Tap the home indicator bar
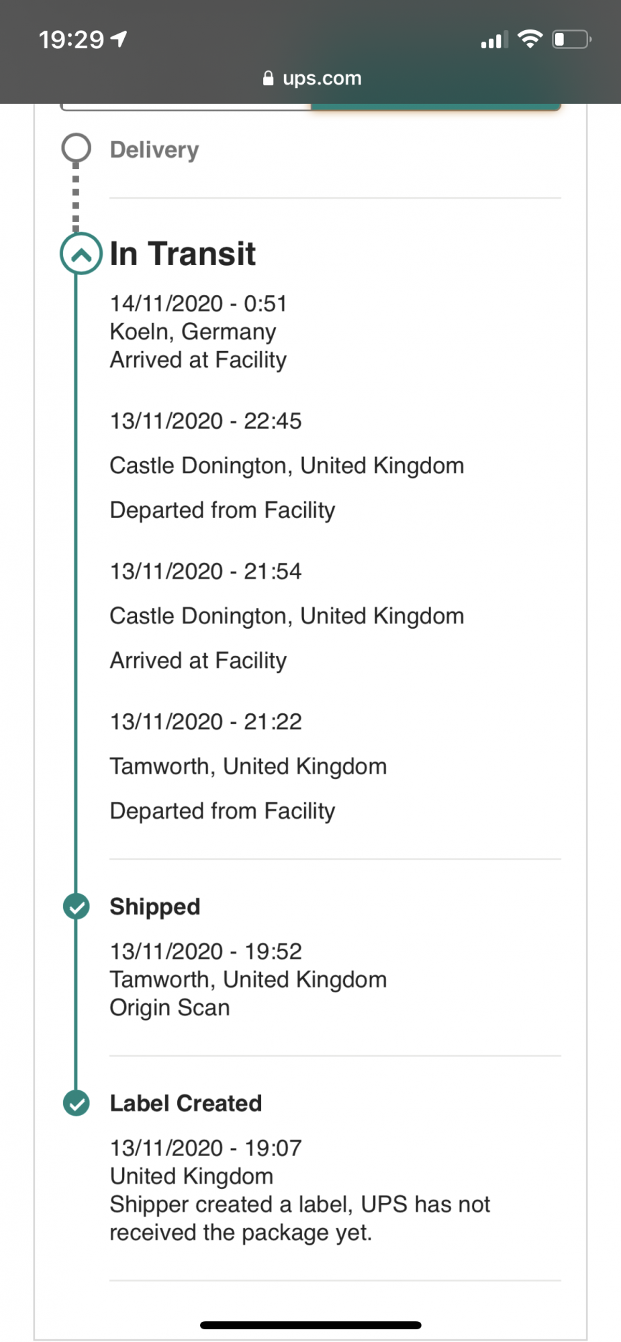 [x=310, y=1325]
